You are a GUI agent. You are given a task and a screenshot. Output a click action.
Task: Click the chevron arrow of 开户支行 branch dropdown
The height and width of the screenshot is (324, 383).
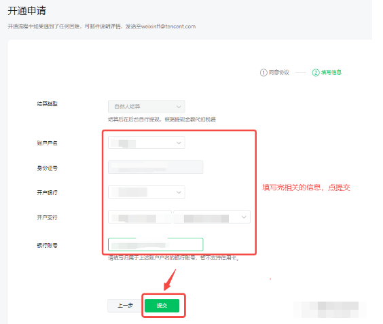click(x=244, y=217)
